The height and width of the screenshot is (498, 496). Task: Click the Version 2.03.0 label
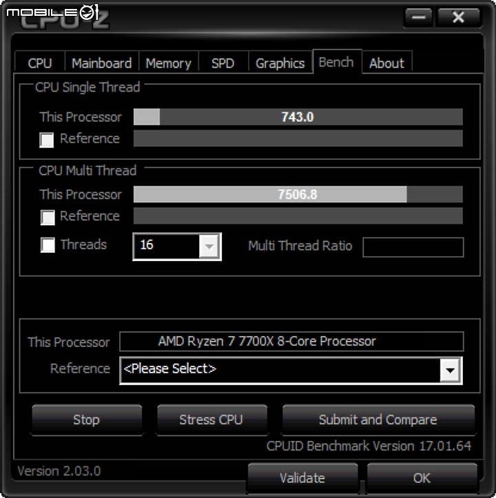[59, 471]
